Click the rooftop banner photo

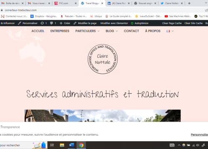click(103, 115)
